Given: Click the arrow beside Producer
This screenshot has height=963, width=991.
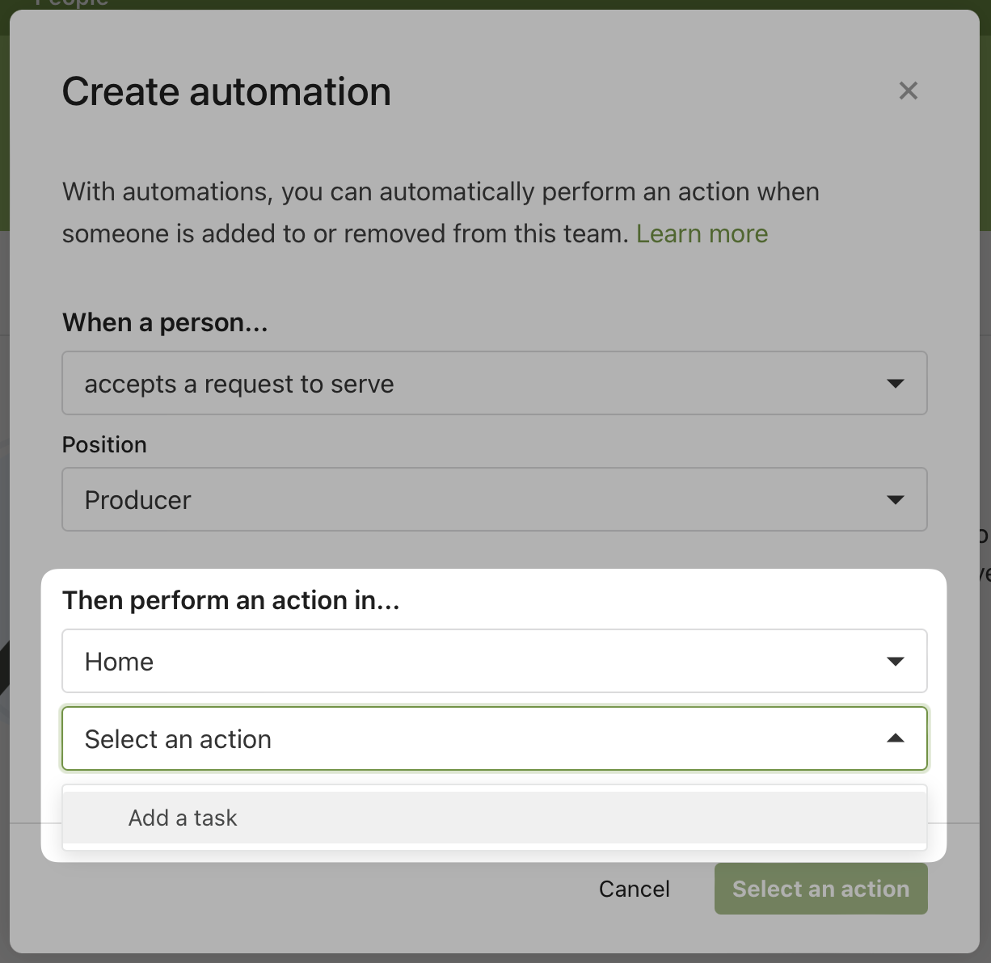Looking at the screenshot, I should point(895,500).
